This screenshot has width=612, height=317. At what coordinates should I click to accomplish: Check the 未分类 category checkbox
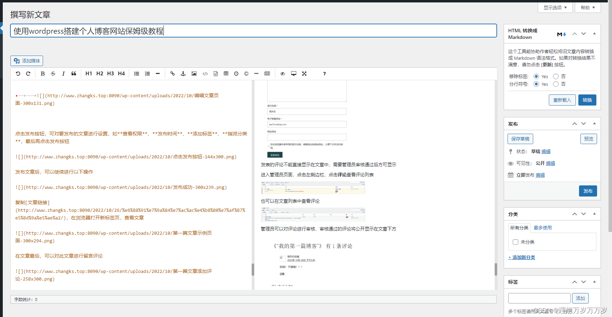(515, 242)
